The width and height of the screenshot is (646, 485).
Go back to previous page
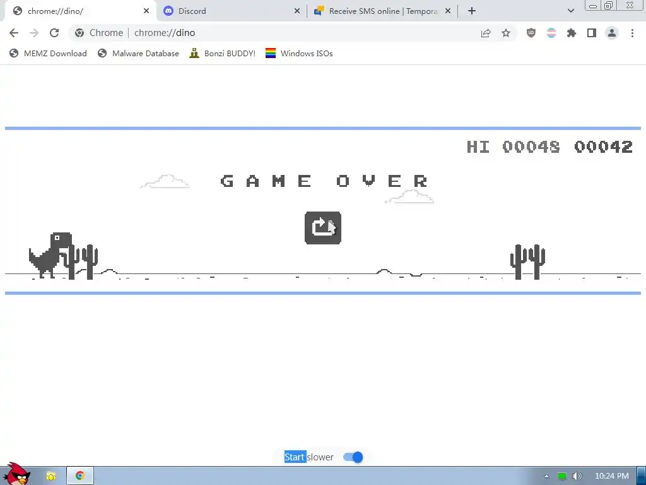point(14,33)
